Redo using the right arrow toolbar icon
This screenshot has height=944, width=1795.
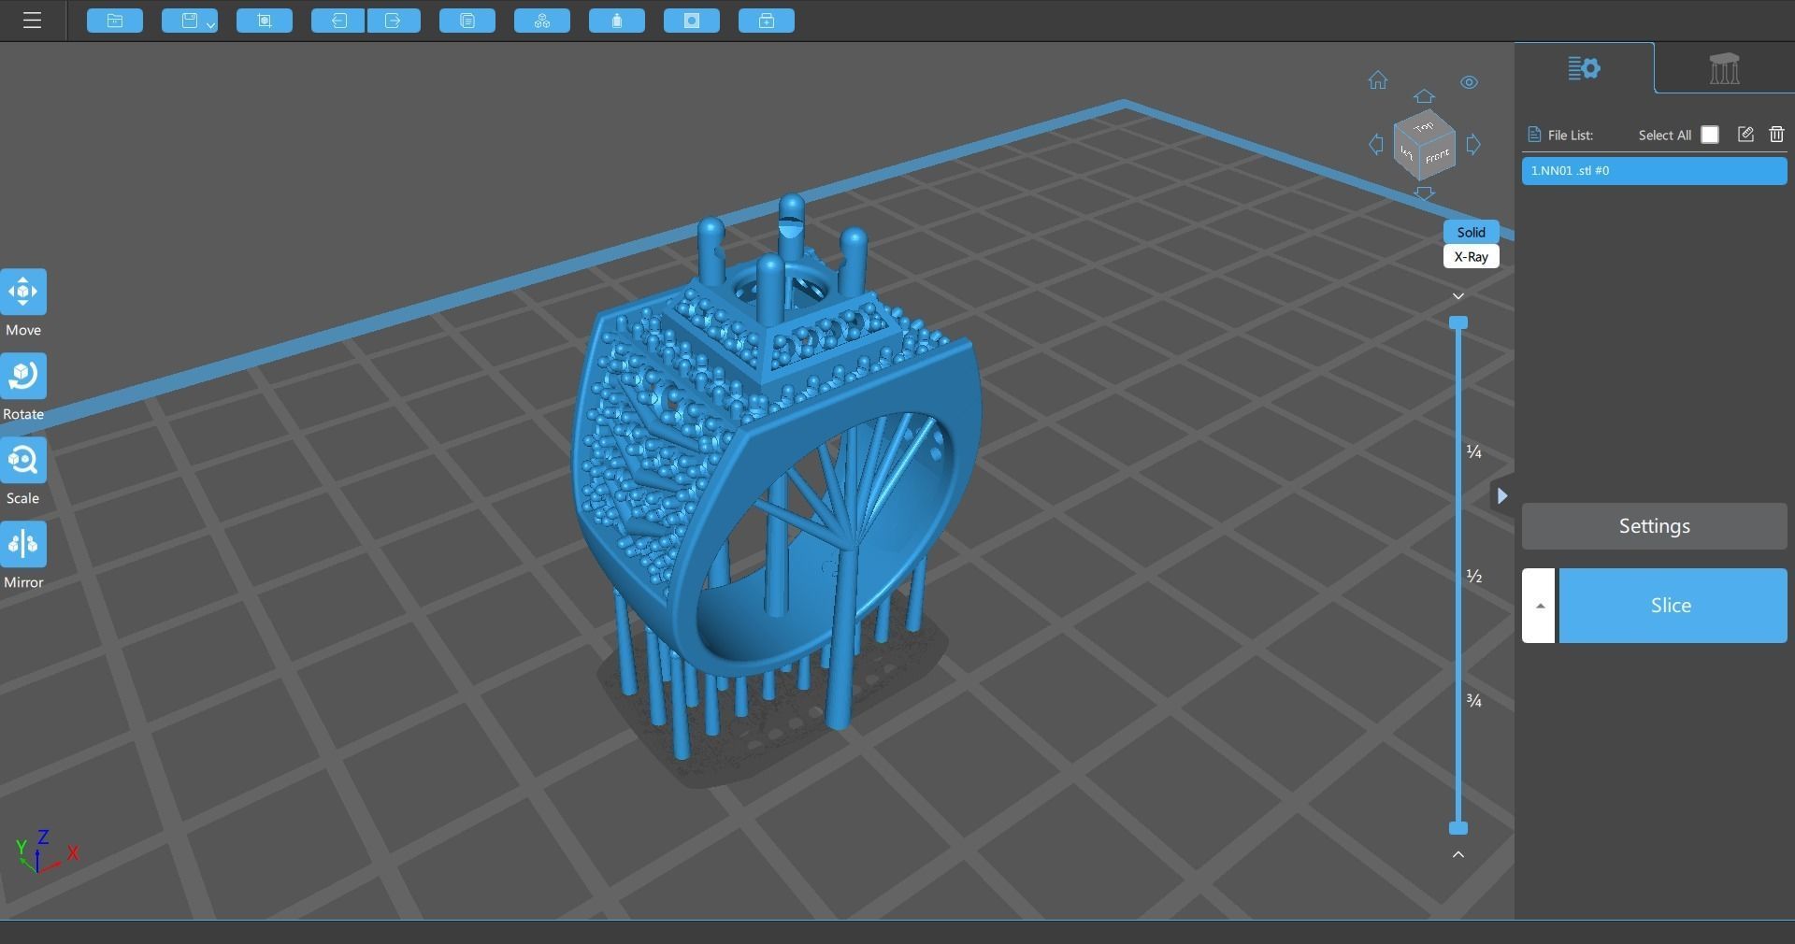click(x=393, y=21)
